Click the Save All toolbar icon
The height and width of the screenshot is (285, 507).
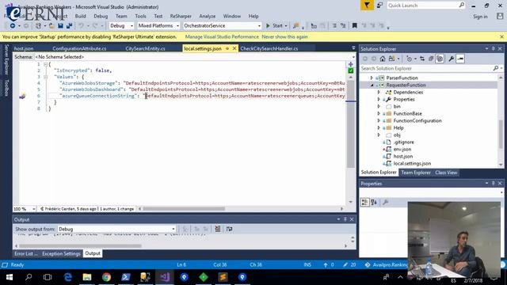pyautogui.click(x=69, y=25)
